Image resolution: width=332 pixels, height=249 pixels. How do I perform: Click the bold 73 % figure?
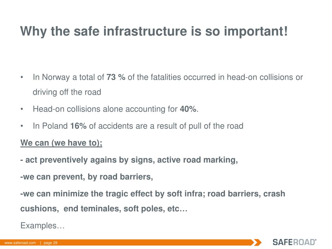pos(116,77)
